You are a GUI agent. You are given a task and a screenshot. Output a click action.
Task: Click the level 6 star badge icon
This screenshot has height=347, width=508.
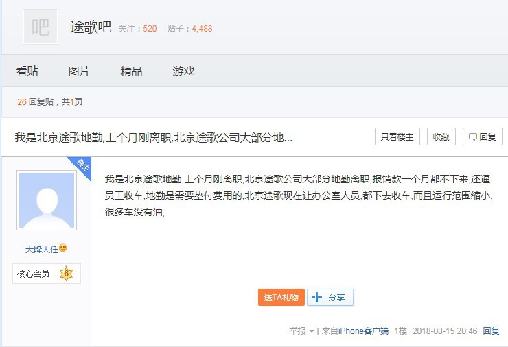[66, 274]
